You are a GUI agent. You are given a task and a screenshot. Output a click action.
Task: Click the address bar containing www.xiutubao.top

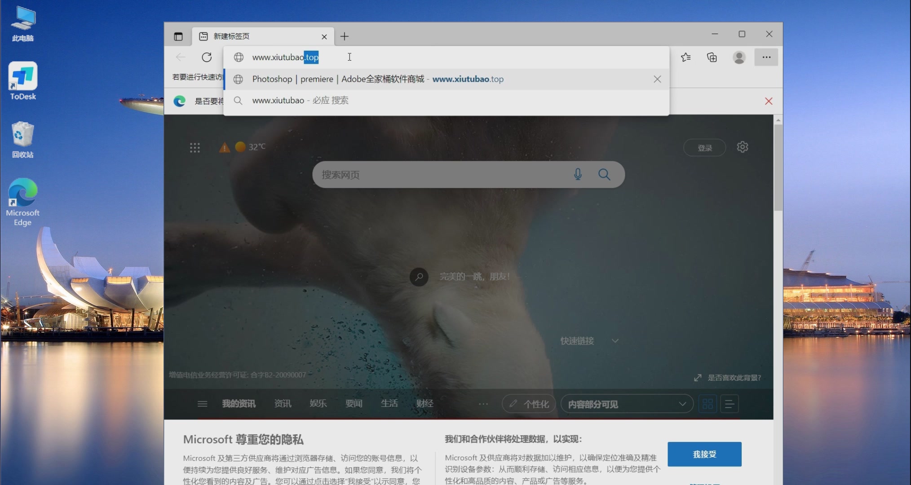pos(446,57)
